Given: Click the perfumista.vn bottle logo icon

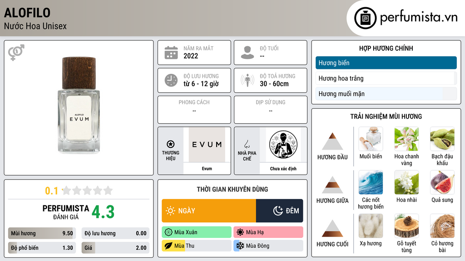Looking at the screenshot, I should tap(365, 18).
